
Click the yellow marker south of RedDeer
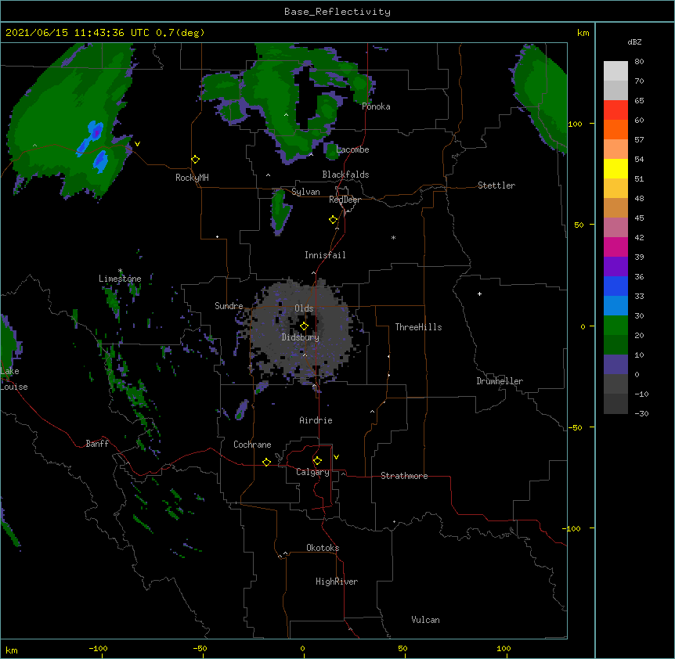tap(334, 220)
